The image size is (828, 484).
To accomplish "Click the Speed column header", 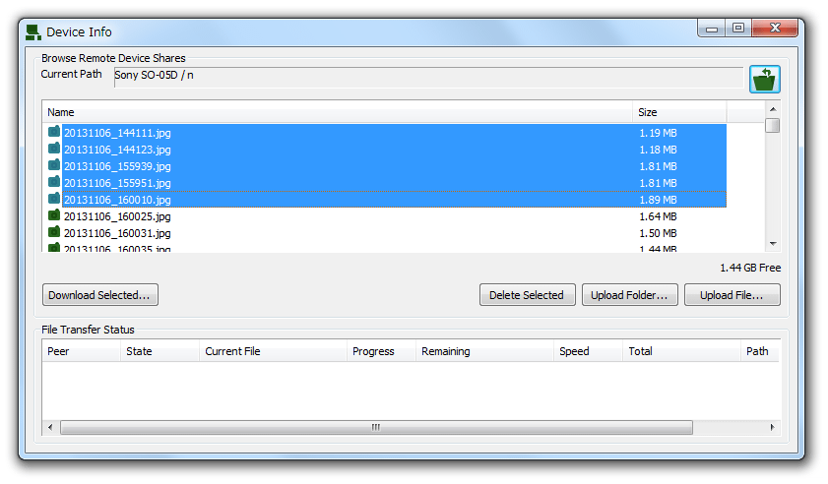I will (x=588, y=351).
